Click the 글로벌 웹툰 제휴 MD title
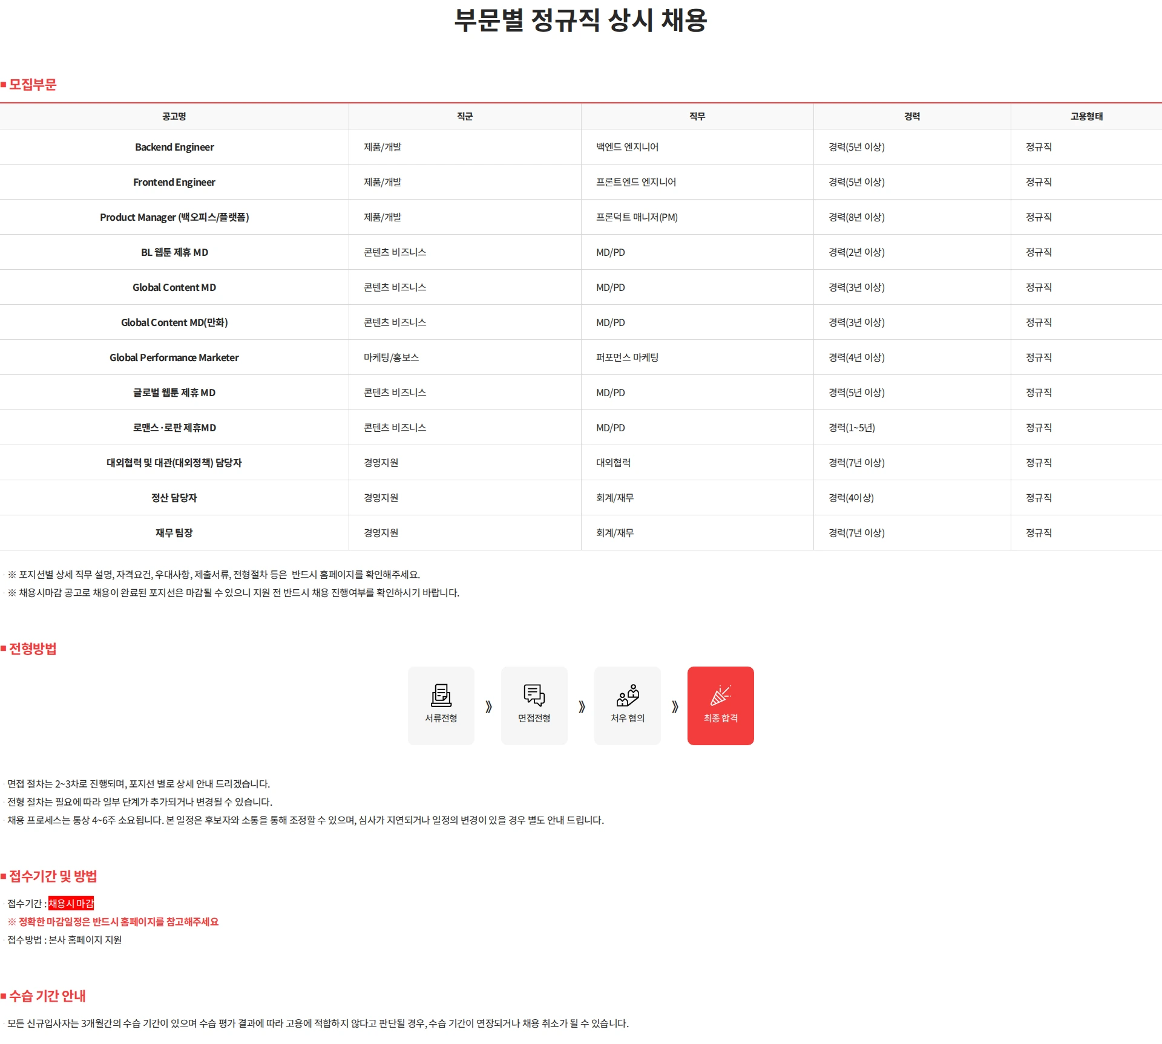The height and width of the screenshot is (1044, 1162). click(174, 393)
